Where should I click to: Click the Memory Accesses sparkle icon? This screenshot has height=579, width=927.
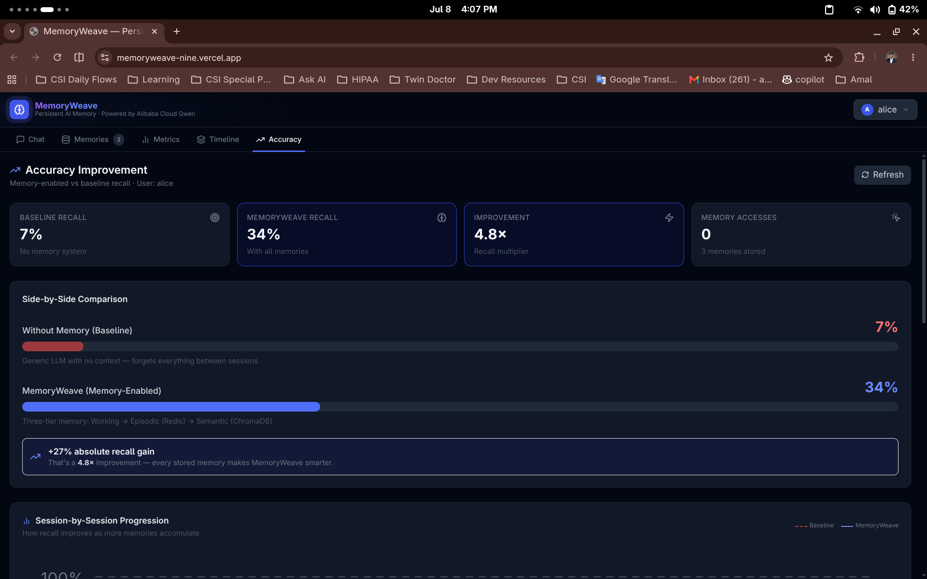pyautogui.click(x=896, y=218)
